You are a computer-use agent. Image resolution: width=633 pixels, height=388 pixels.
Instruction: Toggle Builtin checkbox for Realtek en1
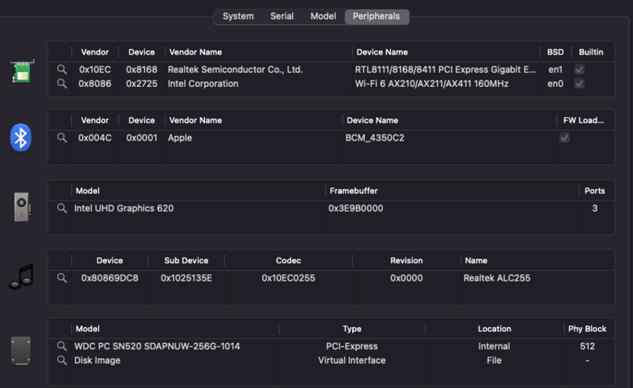point(580,70)
